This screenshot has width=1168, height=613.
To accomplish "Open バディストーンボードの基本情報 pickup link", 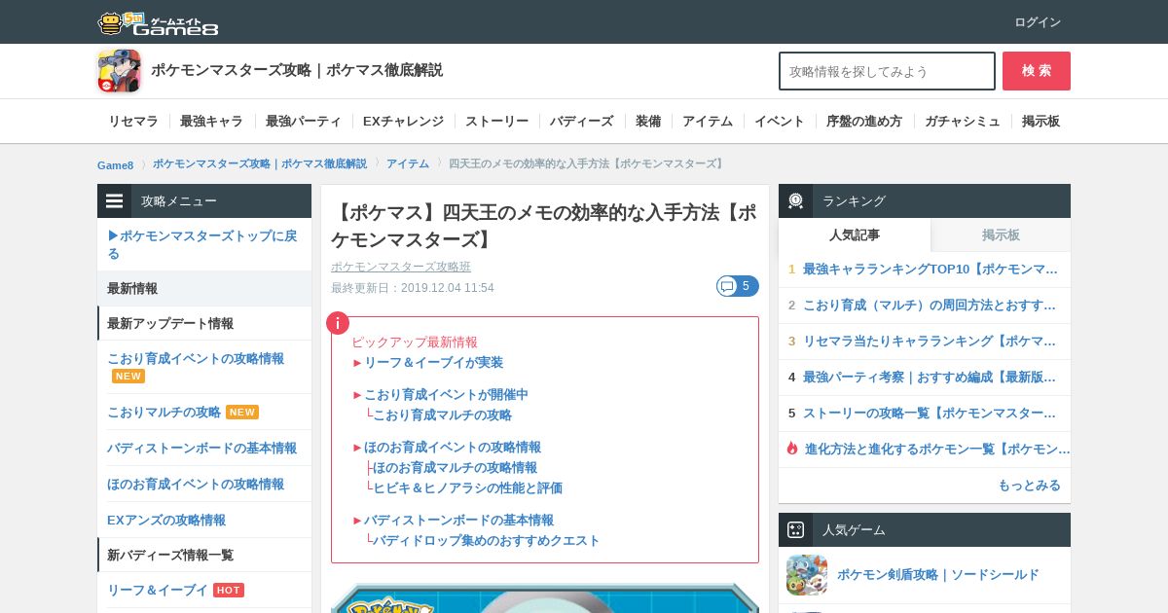I will [x=458, y=520].
